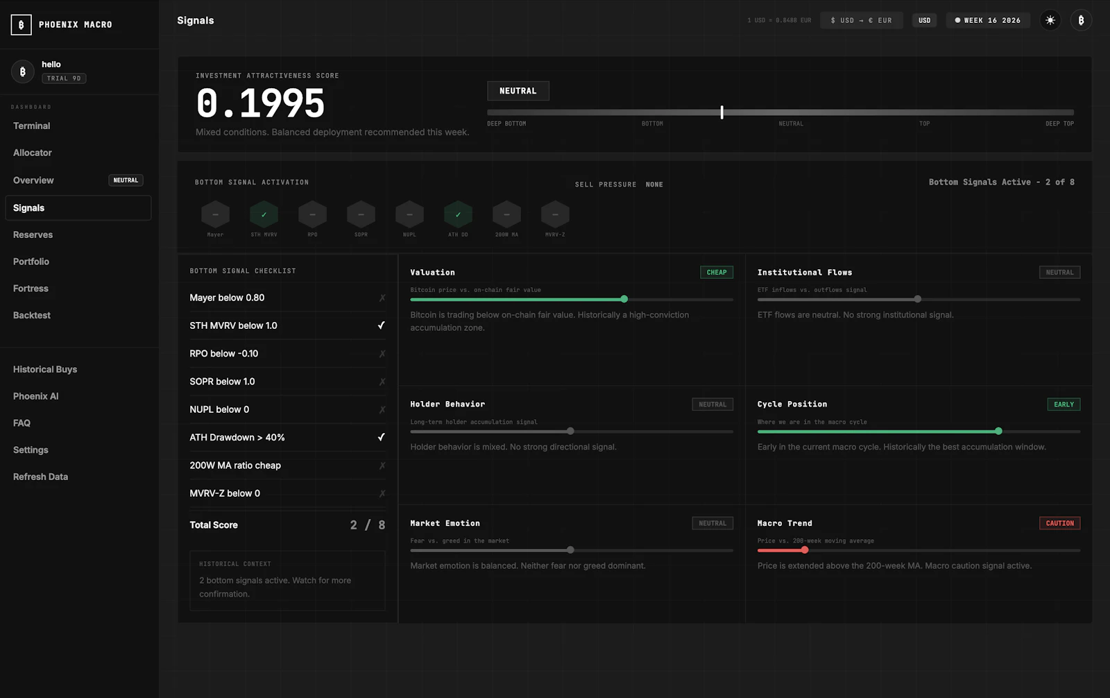Click the RPO signal hexagon
The width and height of the screenshot is (1110, 698).
(x=313, y=215)
